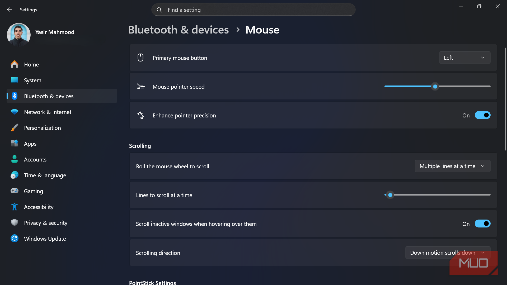Click the Network & internet Wi-Fi icon
Viewport: 507px width, 285px height.
pyautogui.click(x=15, y=112)
